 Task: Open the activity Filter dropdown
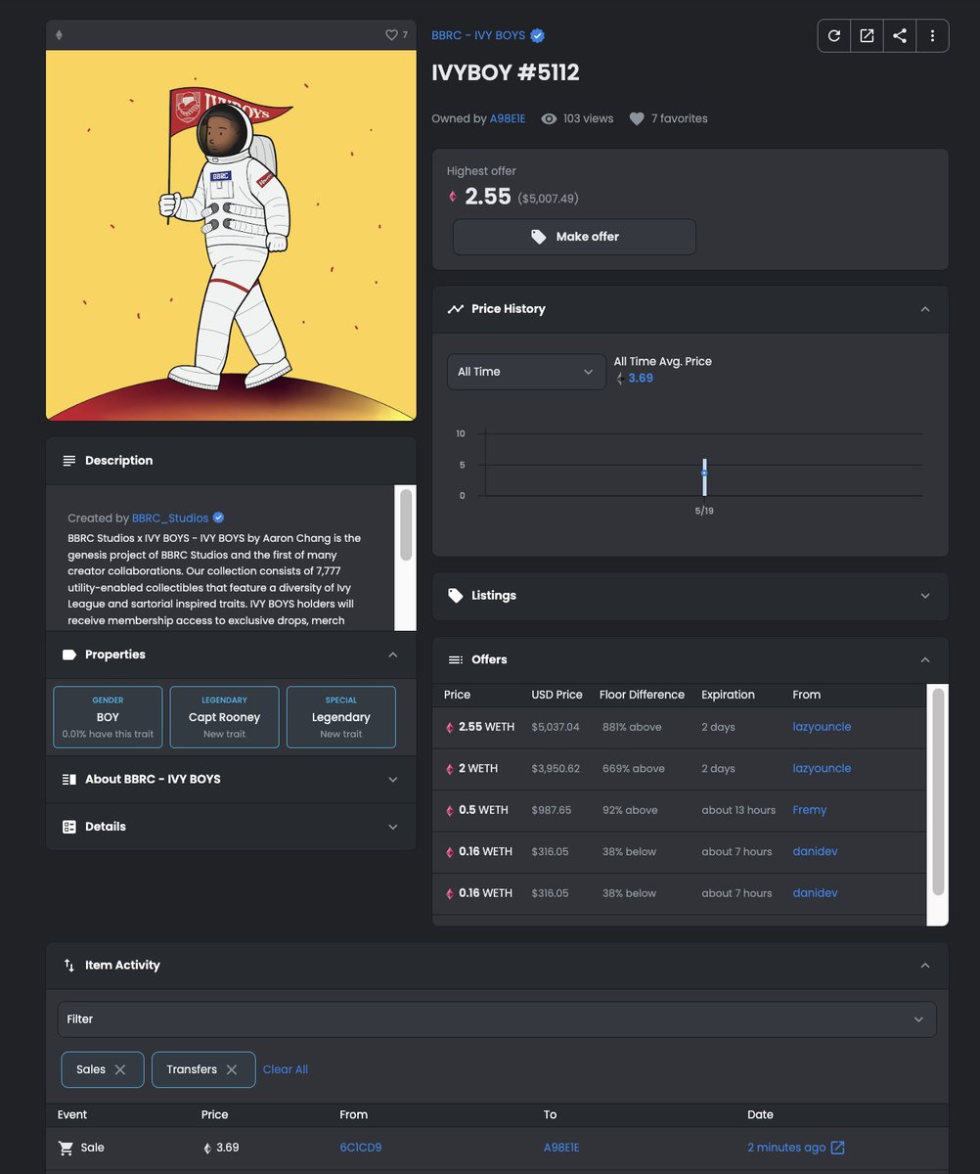point(497,1019)
